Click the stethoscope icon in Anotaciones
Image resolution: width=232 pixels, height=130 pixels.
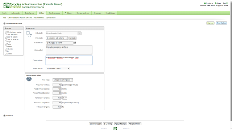[29, 34]
